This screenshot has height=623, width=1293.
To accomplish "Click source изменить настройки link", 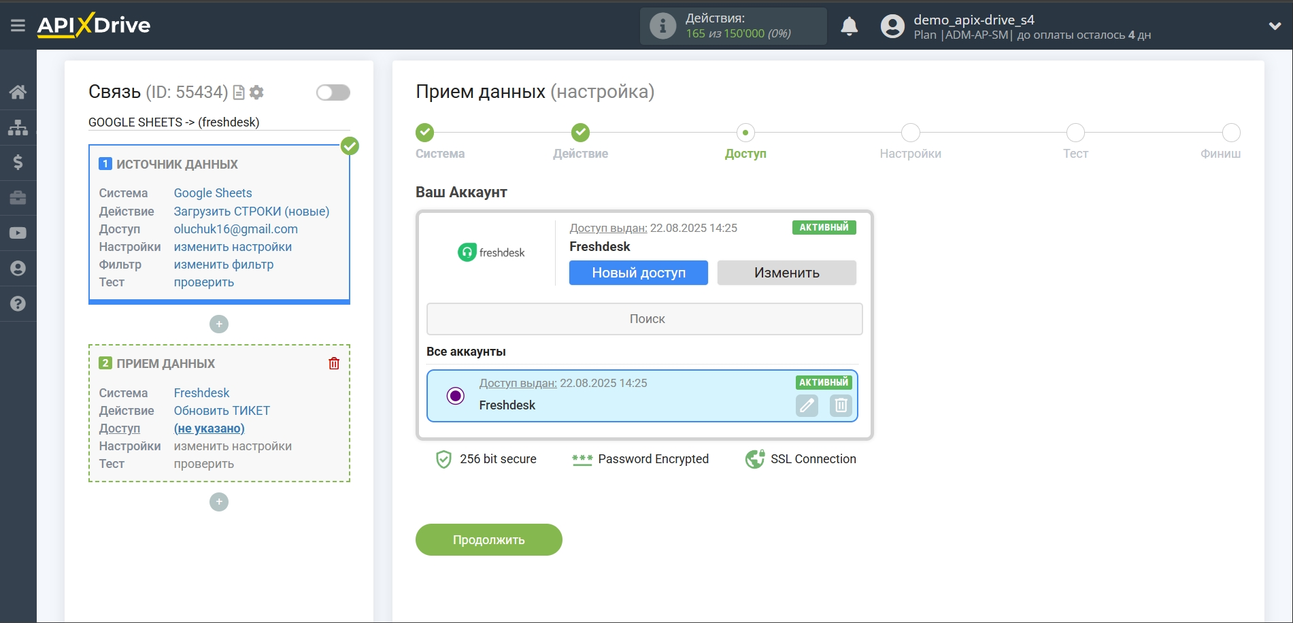I will [233, 247].
